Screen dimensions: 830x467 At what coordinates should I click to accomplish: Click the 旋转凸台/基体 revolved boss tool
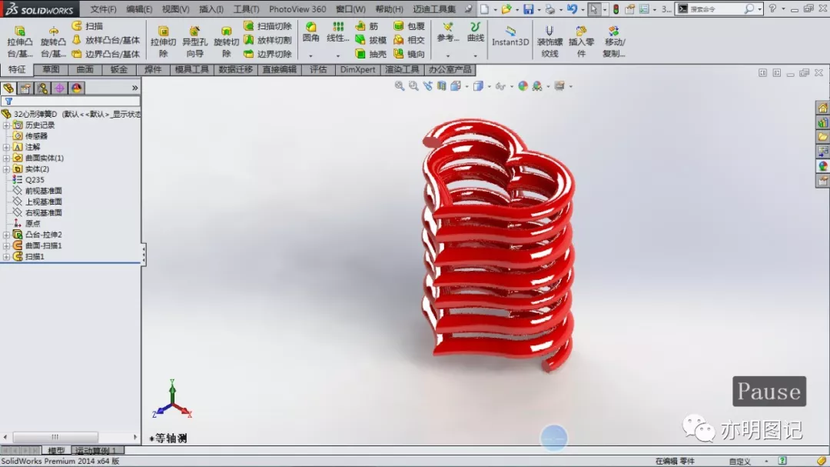tap(53, 42)
